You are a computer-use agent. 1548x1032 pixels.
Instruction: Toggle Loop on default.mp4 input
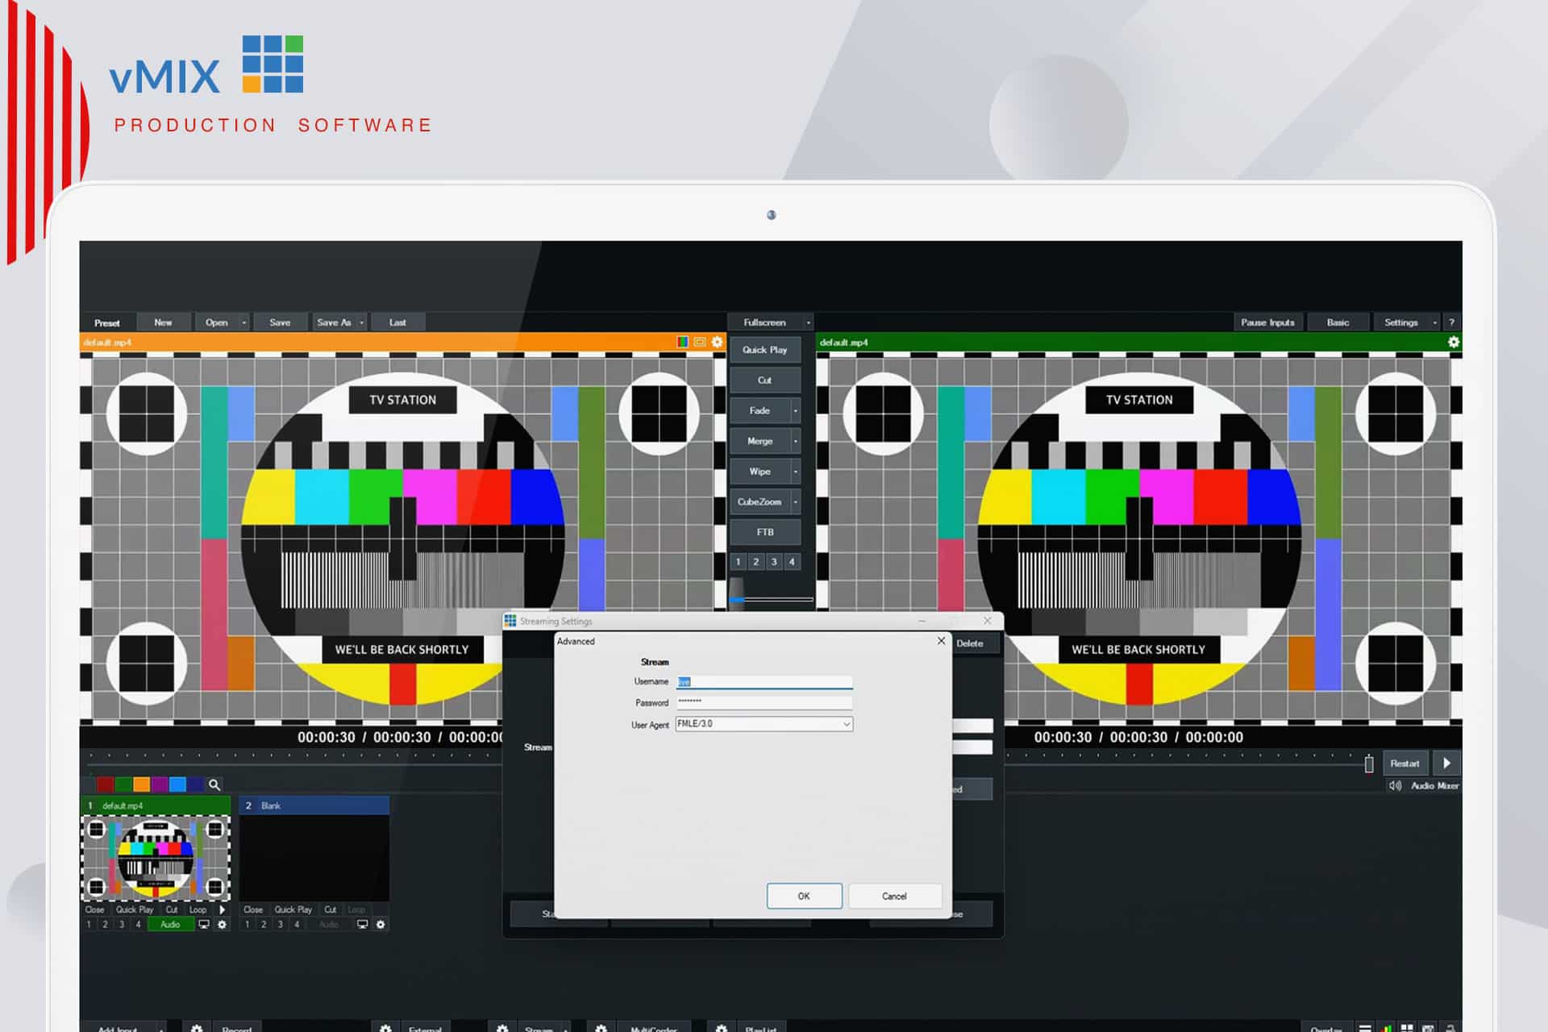[x=198, y=909]
